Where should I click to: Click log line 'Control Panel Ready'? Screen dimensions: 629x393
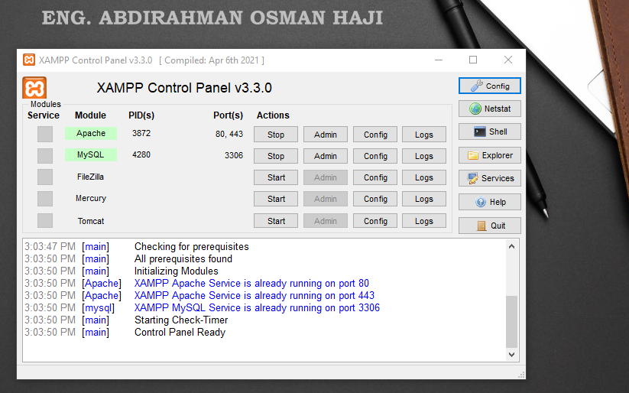tap(180, 333)
